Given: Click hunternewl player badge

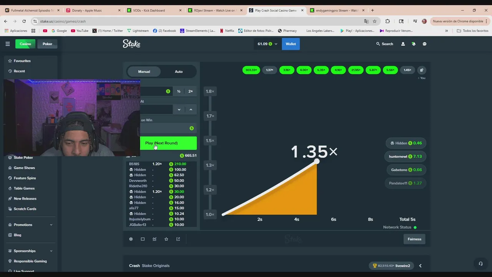Looking at the screenshot, I should 405,156.
